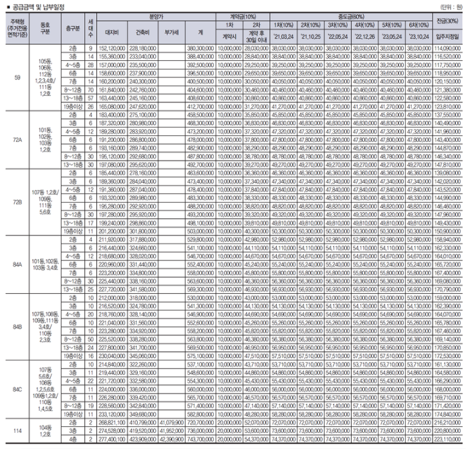Select the 72A housing type cell

17,140
